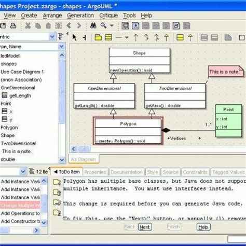Click the Resolve item trash-folder icon
The image size is (246, 246).
point(57,192)
